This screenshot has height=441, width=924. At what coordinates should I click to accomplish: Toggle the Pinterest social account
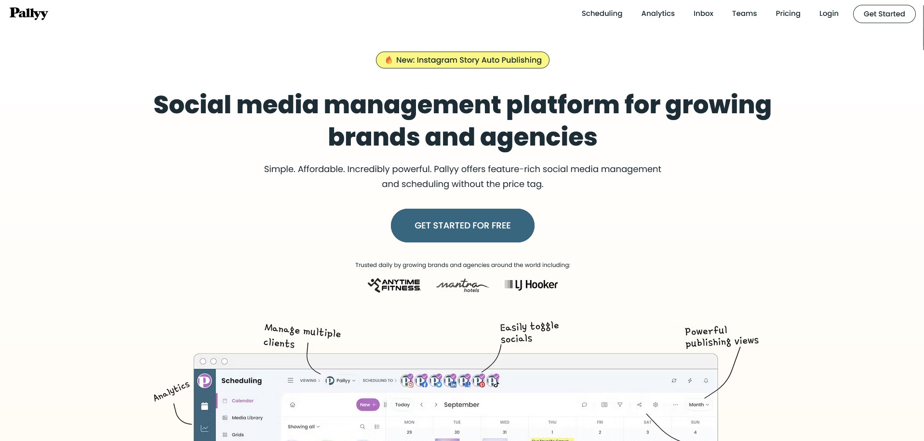479,381
